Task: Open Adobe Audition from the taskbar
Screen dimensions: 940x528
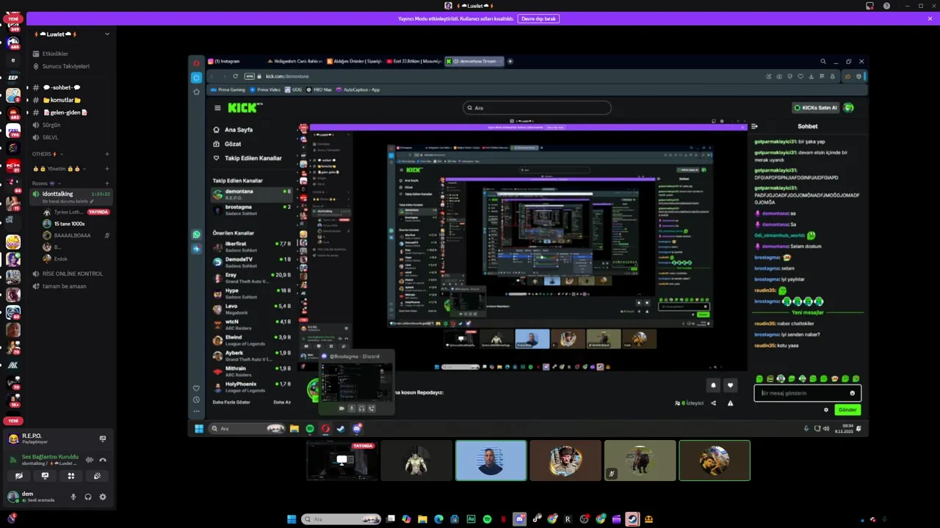Action: coord(471,519)
